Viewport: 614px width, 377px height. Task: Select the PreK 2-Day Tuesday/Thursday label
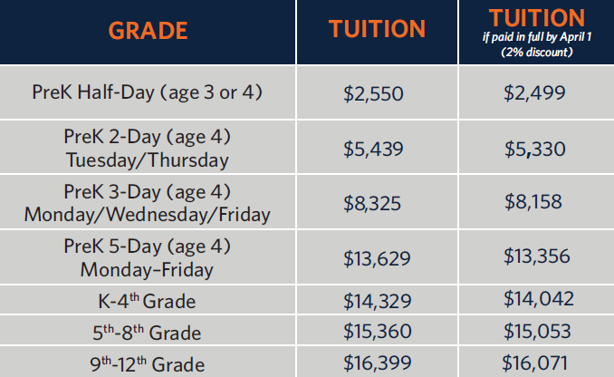click(x=149, y=149)
